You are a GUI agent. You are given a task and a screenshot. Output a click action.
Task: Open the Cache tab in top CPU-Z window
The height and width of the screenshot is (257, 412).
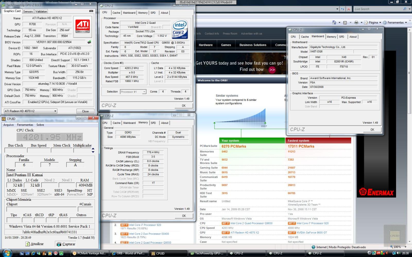[116, 13]
